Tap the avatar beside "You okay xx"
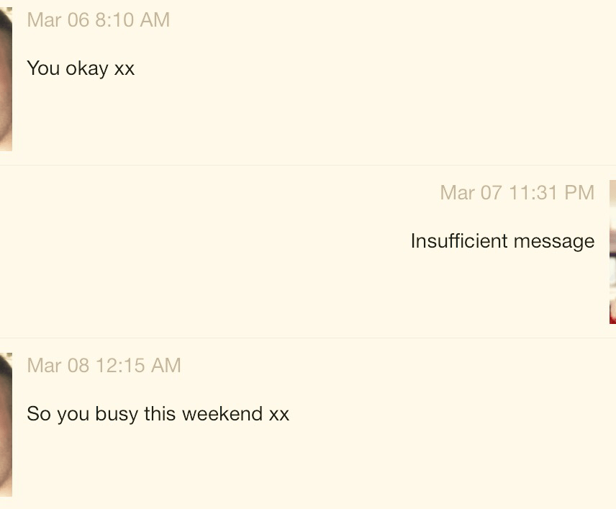Screen dimensions: 616x509 pos(6,79)
